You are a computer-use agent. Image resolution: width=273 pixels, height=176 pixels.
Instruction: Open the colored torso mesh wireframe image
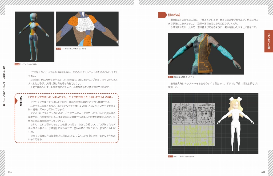tap(87, 29)
